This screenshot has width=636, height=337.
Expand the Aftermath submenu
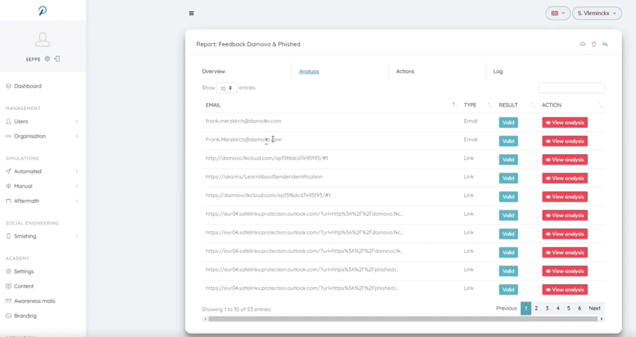point(77,201)
